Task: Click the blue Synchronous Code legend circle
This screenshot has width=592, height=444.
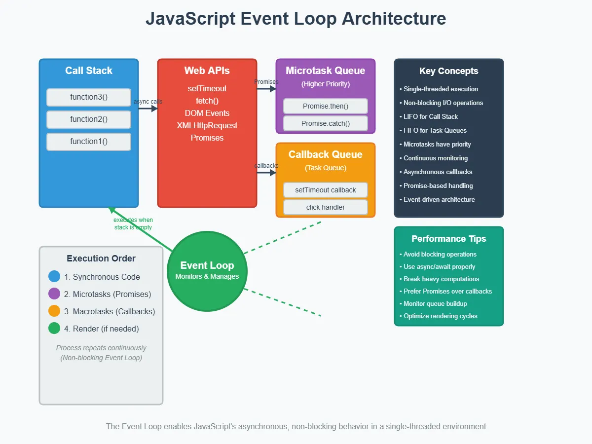Action: 54,276
